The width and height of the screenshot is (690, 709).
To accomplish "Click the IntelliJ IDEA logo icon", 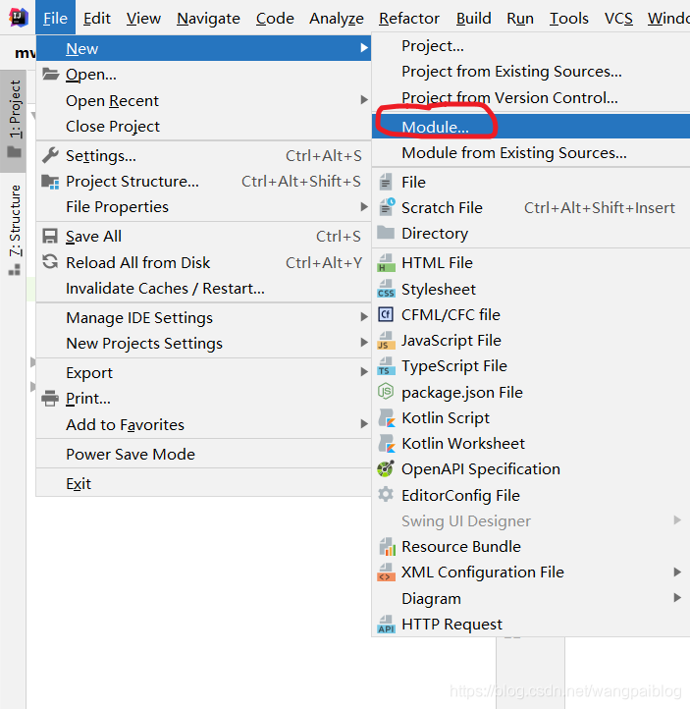I will tap(19, 17).
